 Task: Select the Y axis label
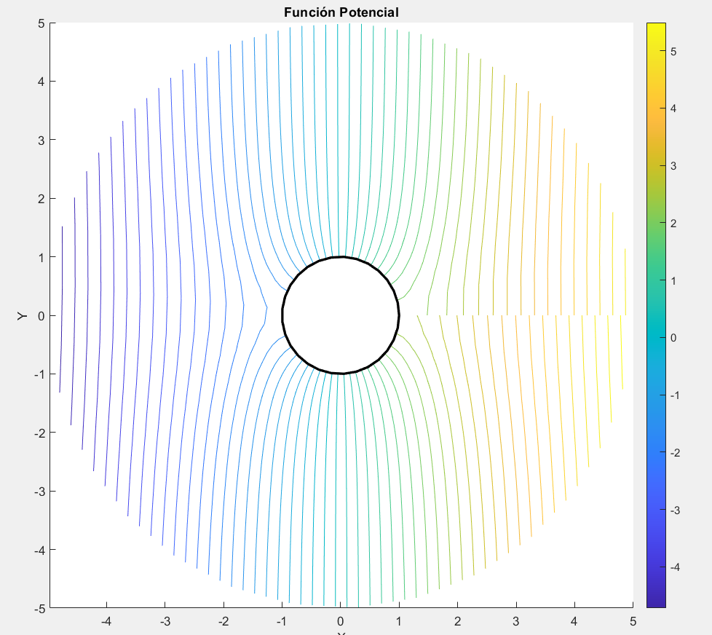[23, 315]
